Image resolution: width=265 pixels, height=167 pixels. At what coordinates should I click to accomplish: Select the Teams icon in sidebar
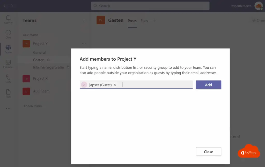click(8, 49)
